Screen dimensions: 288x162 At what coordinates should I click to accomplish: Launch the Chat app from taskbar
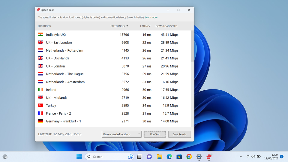pyautogui.click(x=149, y=157)
